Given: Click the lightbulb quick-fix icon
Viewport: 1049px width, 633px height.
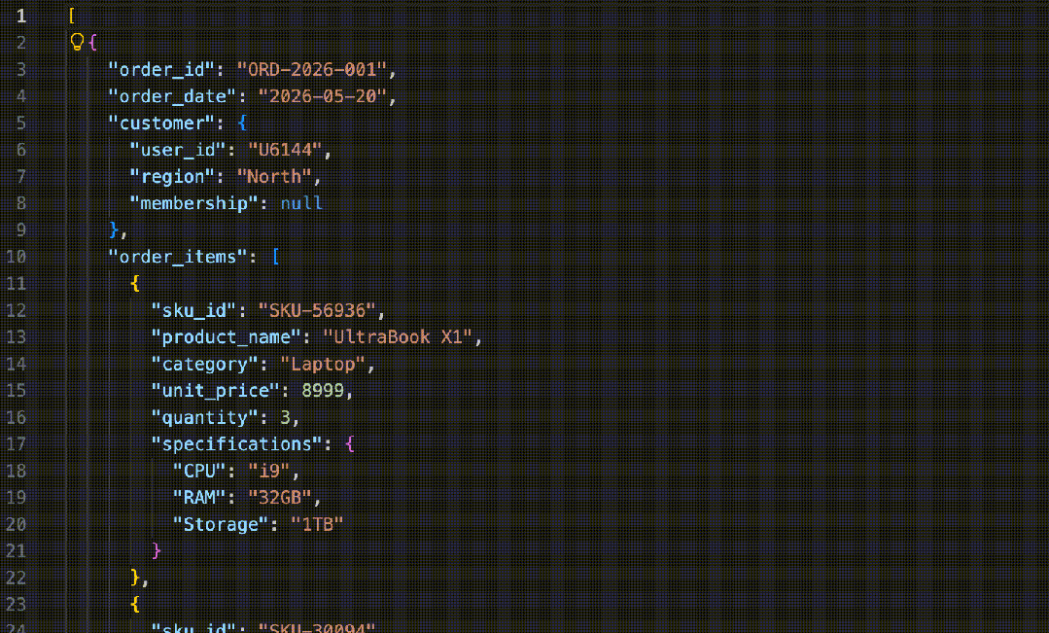Looking at the screenshot, I should tap(77, 42).
